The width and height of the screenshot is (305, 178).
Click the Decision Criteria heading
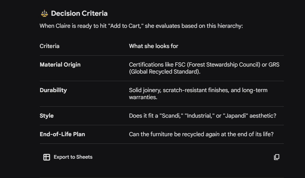(79, 13)
